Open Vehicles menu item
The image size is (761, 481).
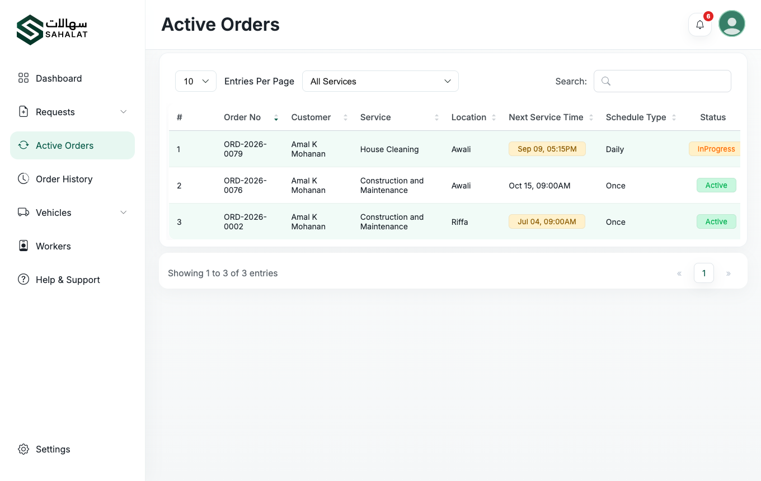click(72, 213)
